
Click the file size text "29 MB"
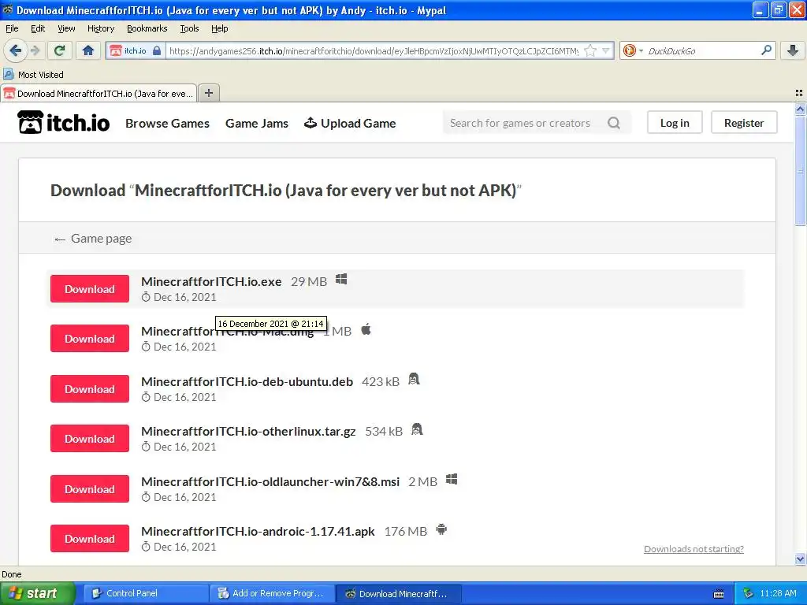click(x=309, y=281)
